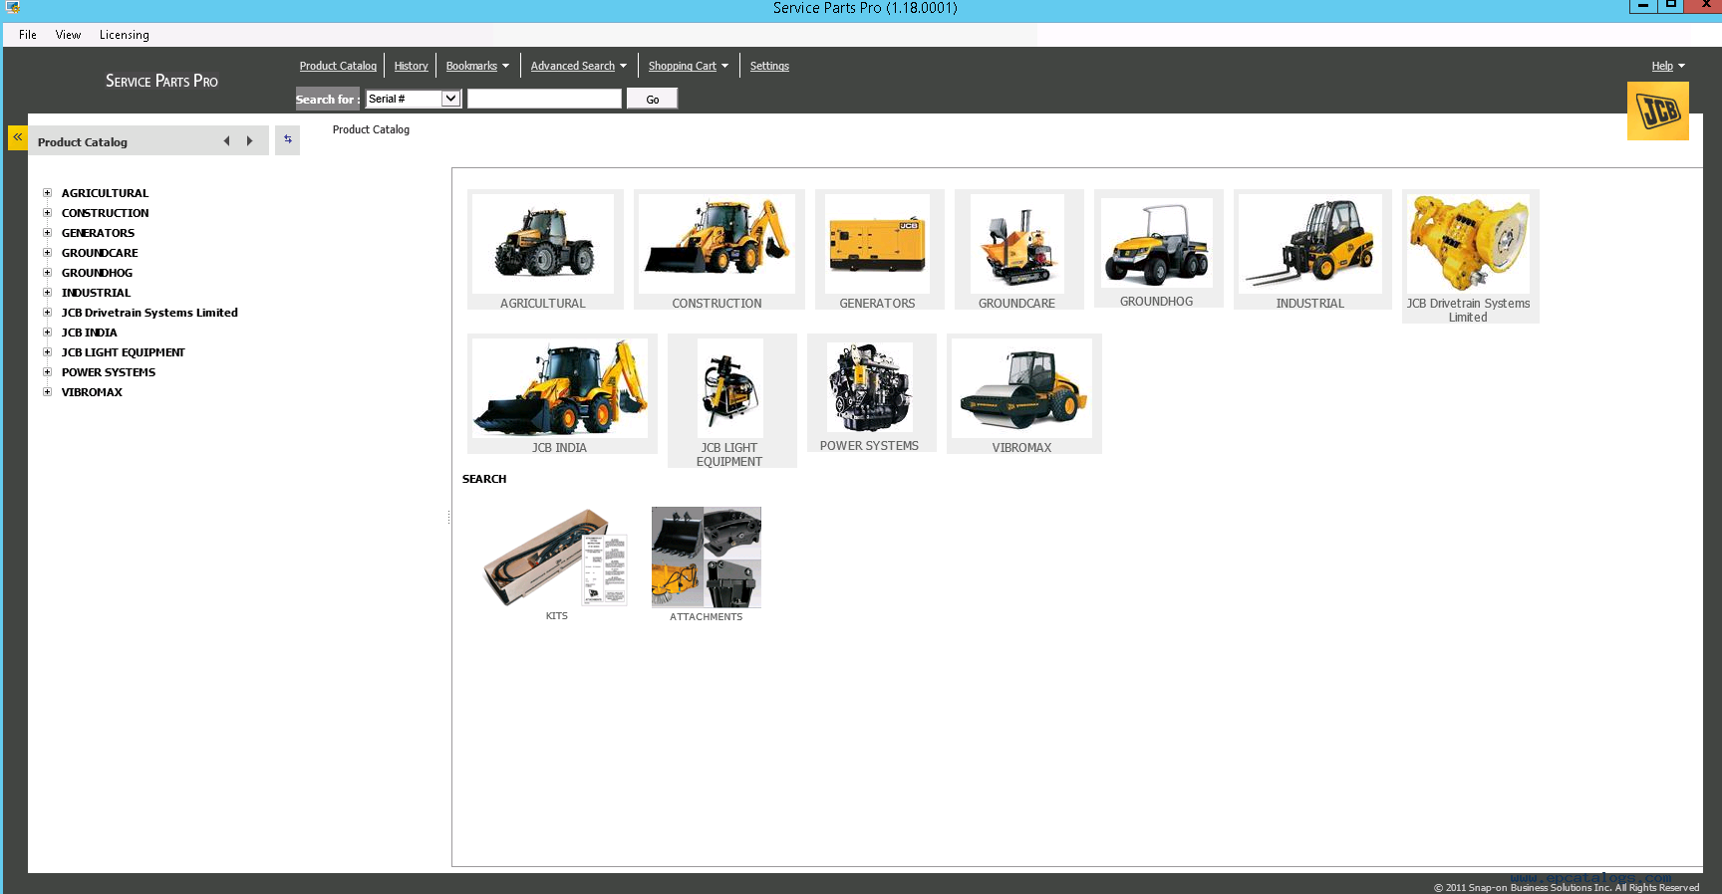Select JCB INDIA in the catalog tree
The image size is (1722, 894).
pyautogui.click(x=89, y=333)
